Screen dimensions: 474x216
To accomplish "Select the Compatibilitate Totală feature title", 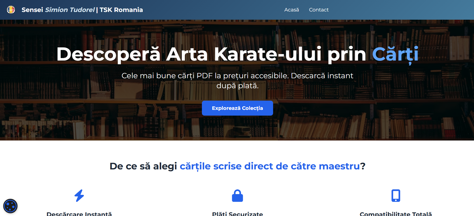I will pos(396,214).
